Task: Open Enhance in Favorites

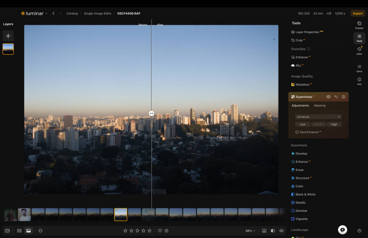Action: coord(301,57)
